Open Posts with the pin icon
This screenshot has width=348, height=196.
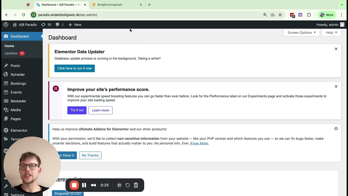point(22,66)
